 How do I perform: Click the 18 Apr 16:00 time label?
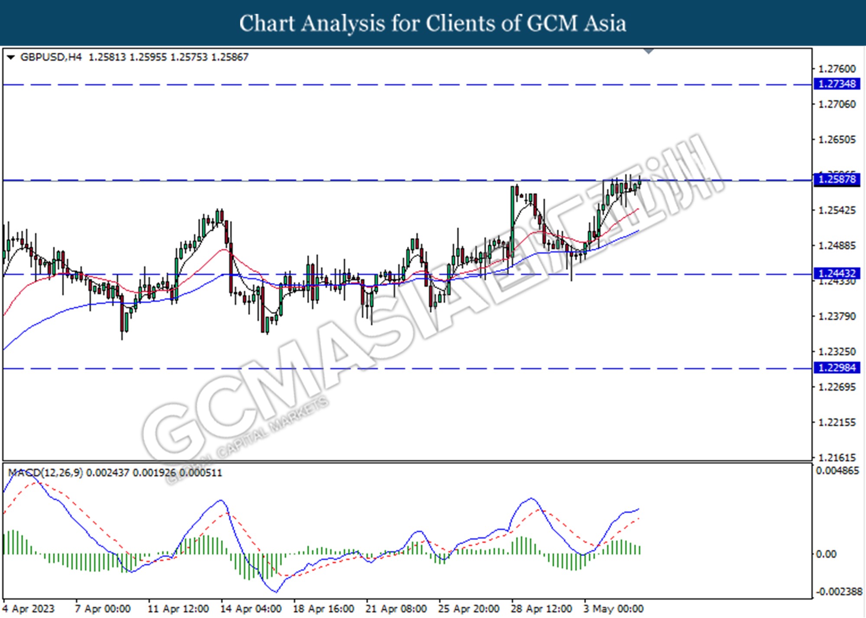(x=324, y=609)
